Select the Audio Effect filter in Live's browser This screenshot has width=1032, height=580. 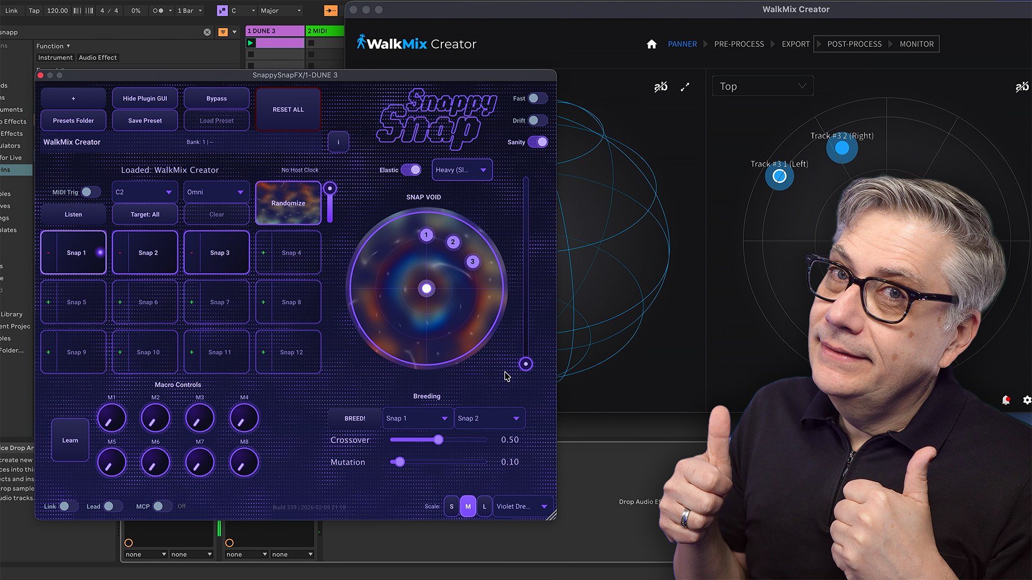point(98,57)
